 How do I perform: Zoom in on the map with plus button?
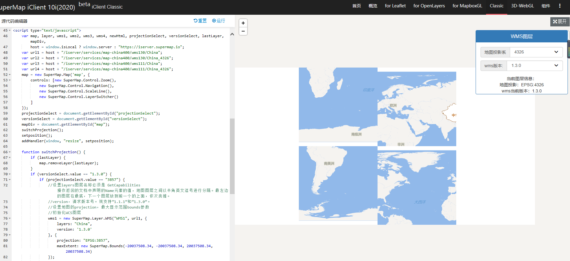click(243, 23)
